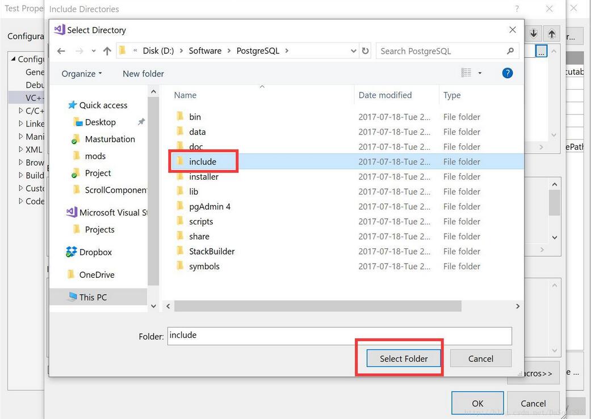This screenshot has height=419, width=591.
Task: Click the Refresh address bar button
Action: point(365,51)
